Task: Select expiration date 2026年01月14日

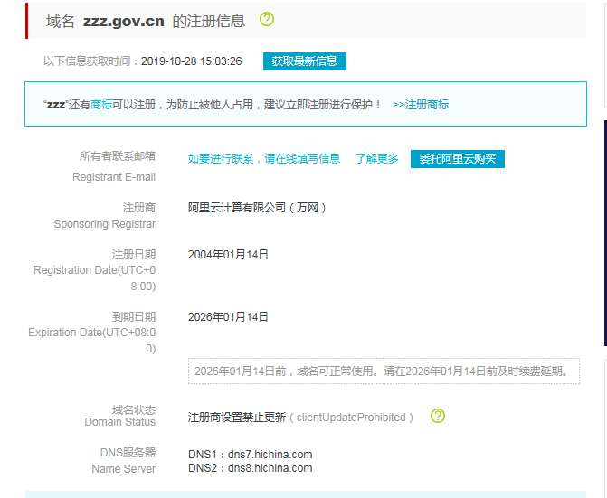Action: click(x=228, y=317)
